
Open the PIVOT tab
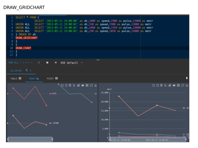[52, 79]
